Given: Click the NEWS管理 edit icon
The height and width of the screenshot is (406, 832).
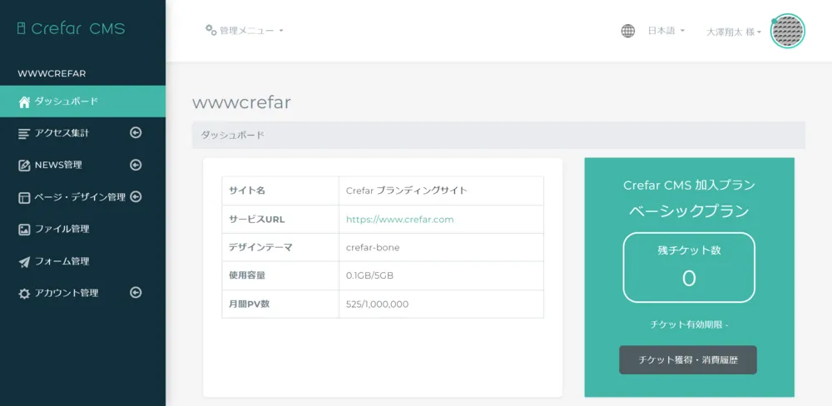Looking at the screenshot, I should [x=24, y=166].
